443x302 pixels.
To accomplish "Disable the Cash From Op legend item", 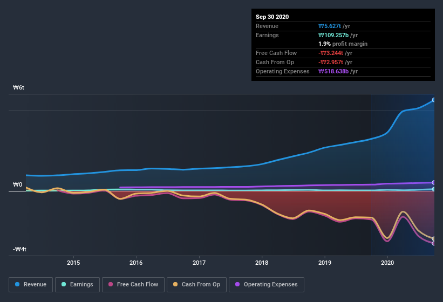I will click(196, 284).
